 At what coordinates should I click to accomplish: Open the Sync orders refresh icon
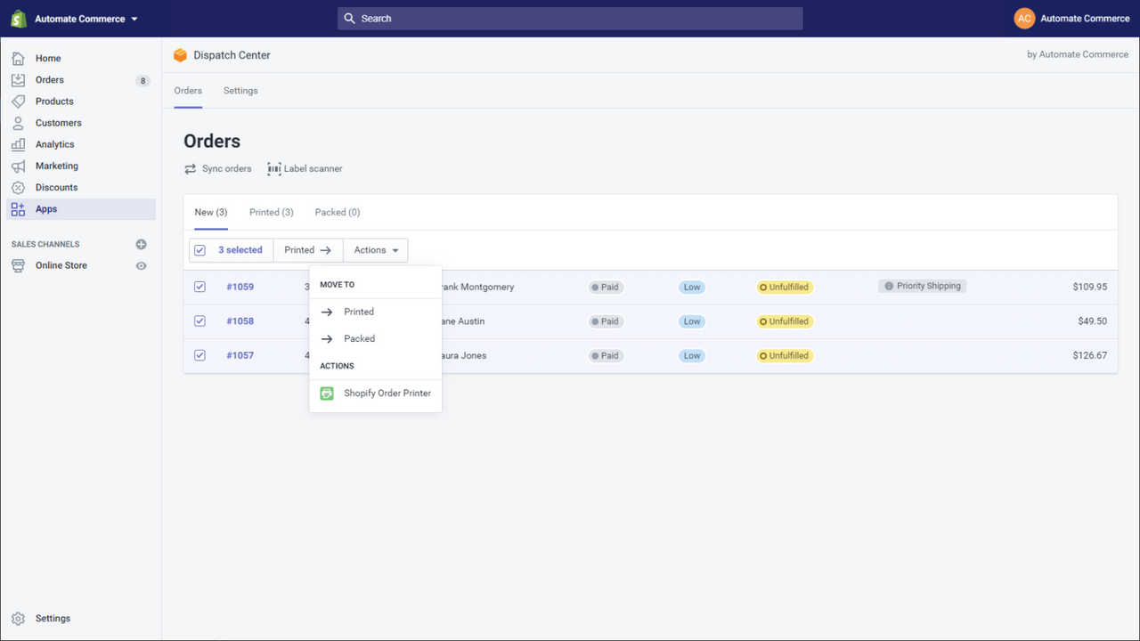coord(190,168)
